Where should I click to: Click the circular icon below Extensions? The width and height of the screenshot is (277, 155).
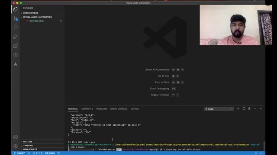click(x=16, y=55)
